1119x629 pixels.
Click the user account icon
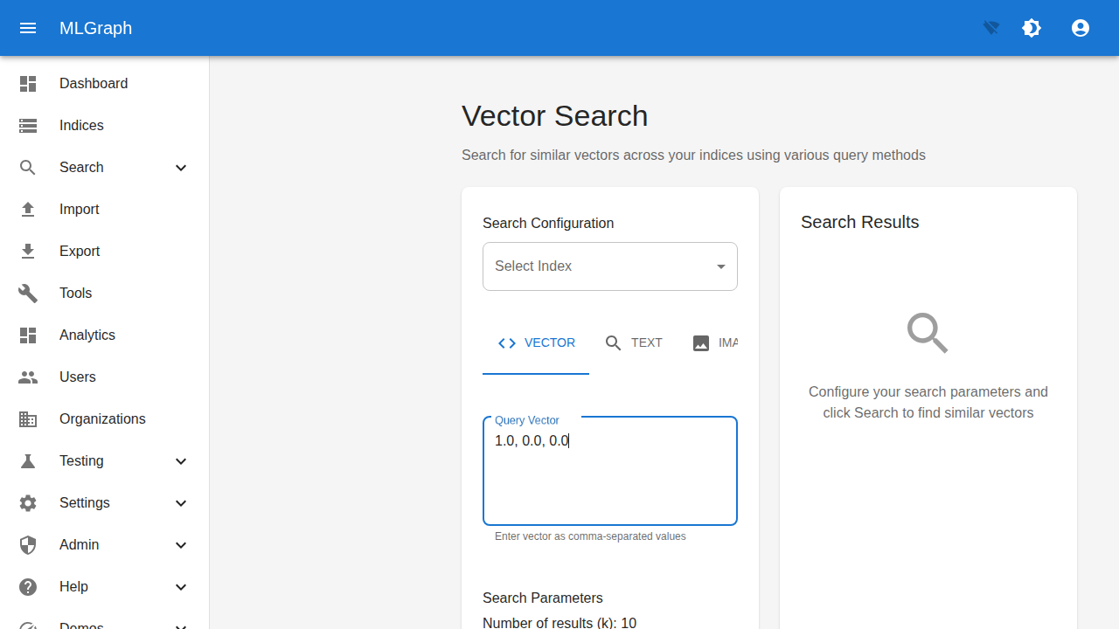[x=1081, y=28]
